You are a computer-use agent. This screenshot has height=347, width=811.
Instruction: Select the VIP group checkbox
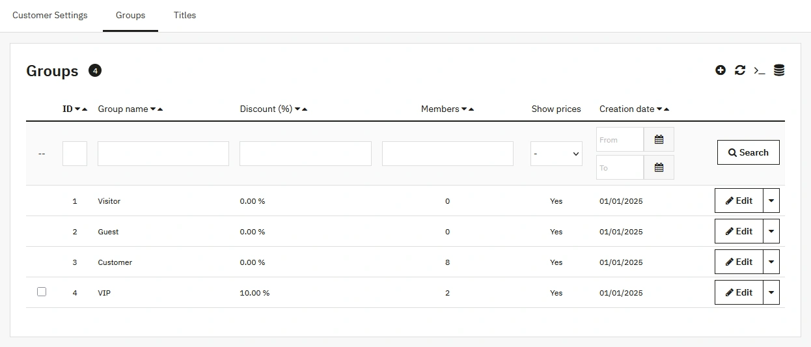(x=42, y=292)
